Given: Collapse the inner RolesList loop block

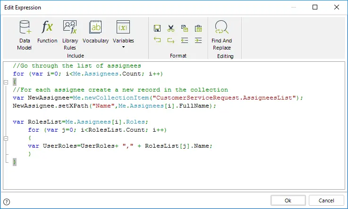Looking at the screenshot, I should 6,138.
